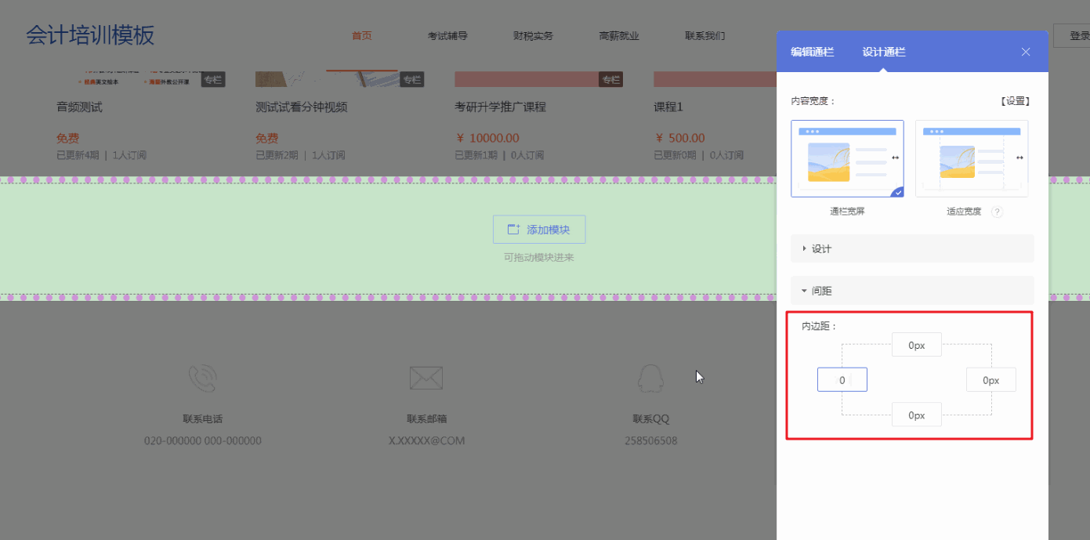Open the 测试试看分钟视频 course title
This screenshot has height=540, width=1090.
click(x=301, y=107)
